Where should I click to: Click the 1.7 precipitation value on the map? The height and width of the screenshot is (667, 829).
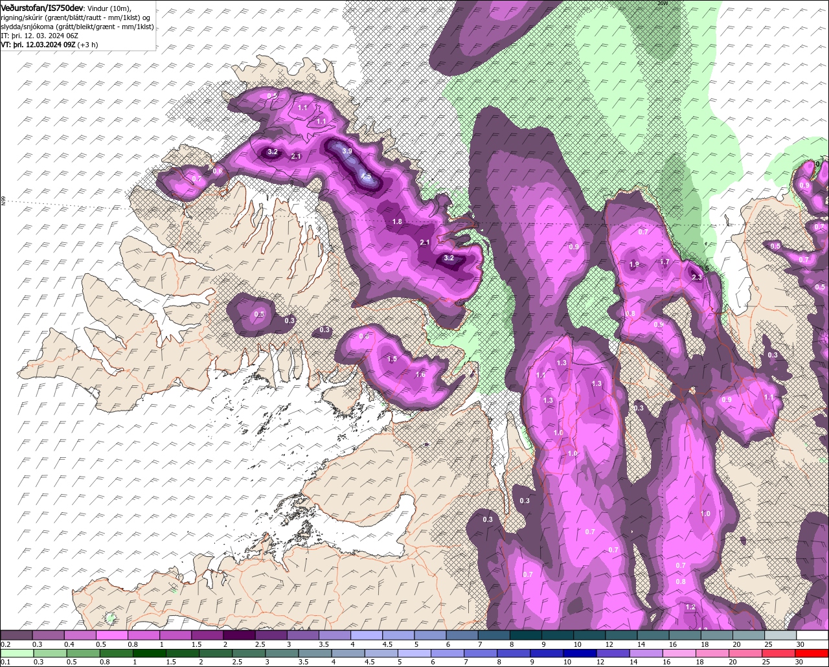tap(664, 262)
